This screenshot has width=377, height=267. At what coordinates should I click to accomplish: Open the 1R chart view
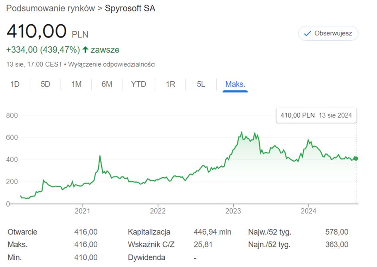[x=170, y=84]
